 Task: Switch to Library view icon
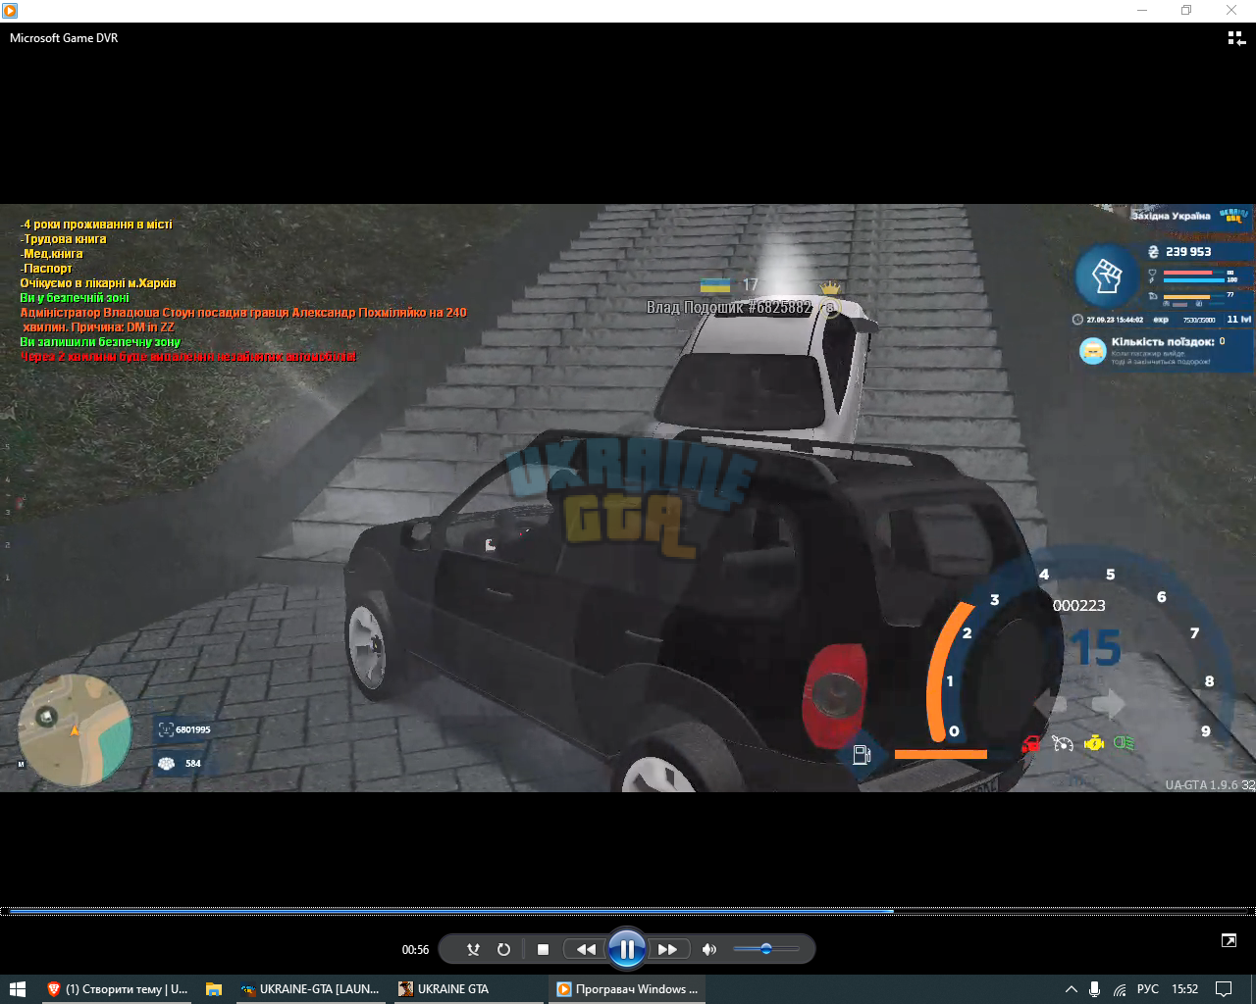click(x=1236, y=38)
